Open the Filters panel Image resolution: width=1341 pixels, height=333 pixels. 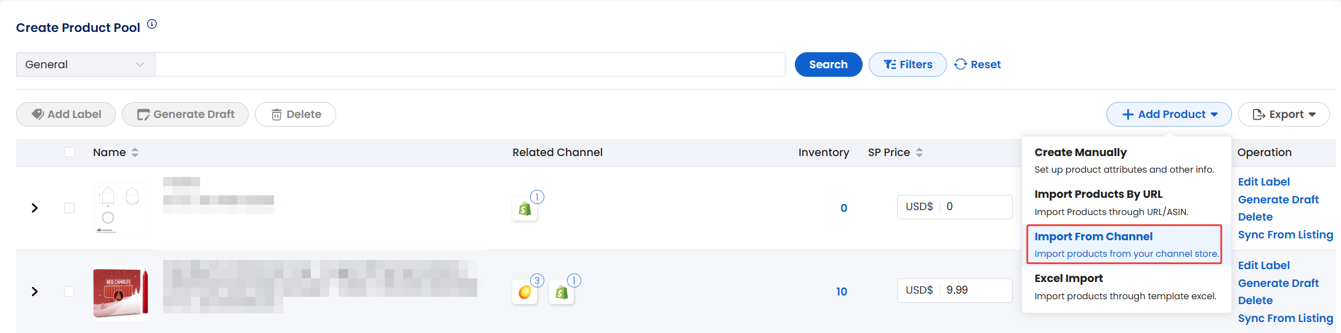[908, 65]
